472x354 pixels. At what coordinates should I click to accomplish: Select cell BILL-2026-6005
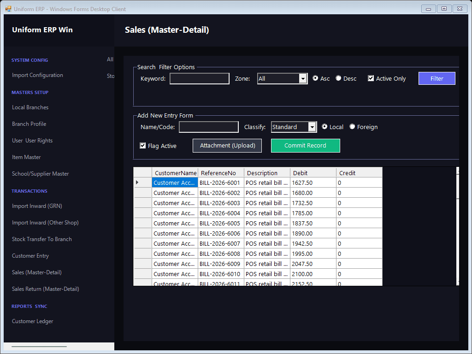tap(221, 224)
